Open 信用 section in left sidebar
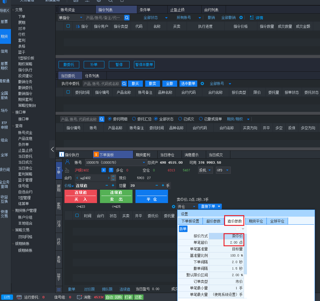The height and width of the screenshot is (301, 320). tap(4, 51)
